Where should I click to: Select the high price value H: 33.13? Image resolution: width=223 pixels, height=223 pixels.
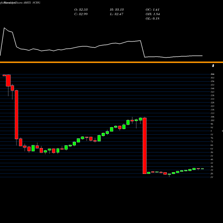[x=117, y=10]
